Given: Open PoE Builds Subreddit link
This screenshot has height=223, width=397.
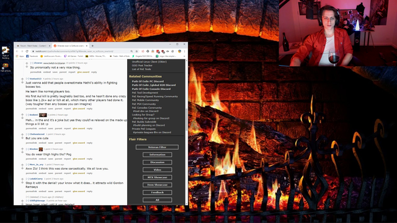Looking at the screenshot, I should (143, 121).
